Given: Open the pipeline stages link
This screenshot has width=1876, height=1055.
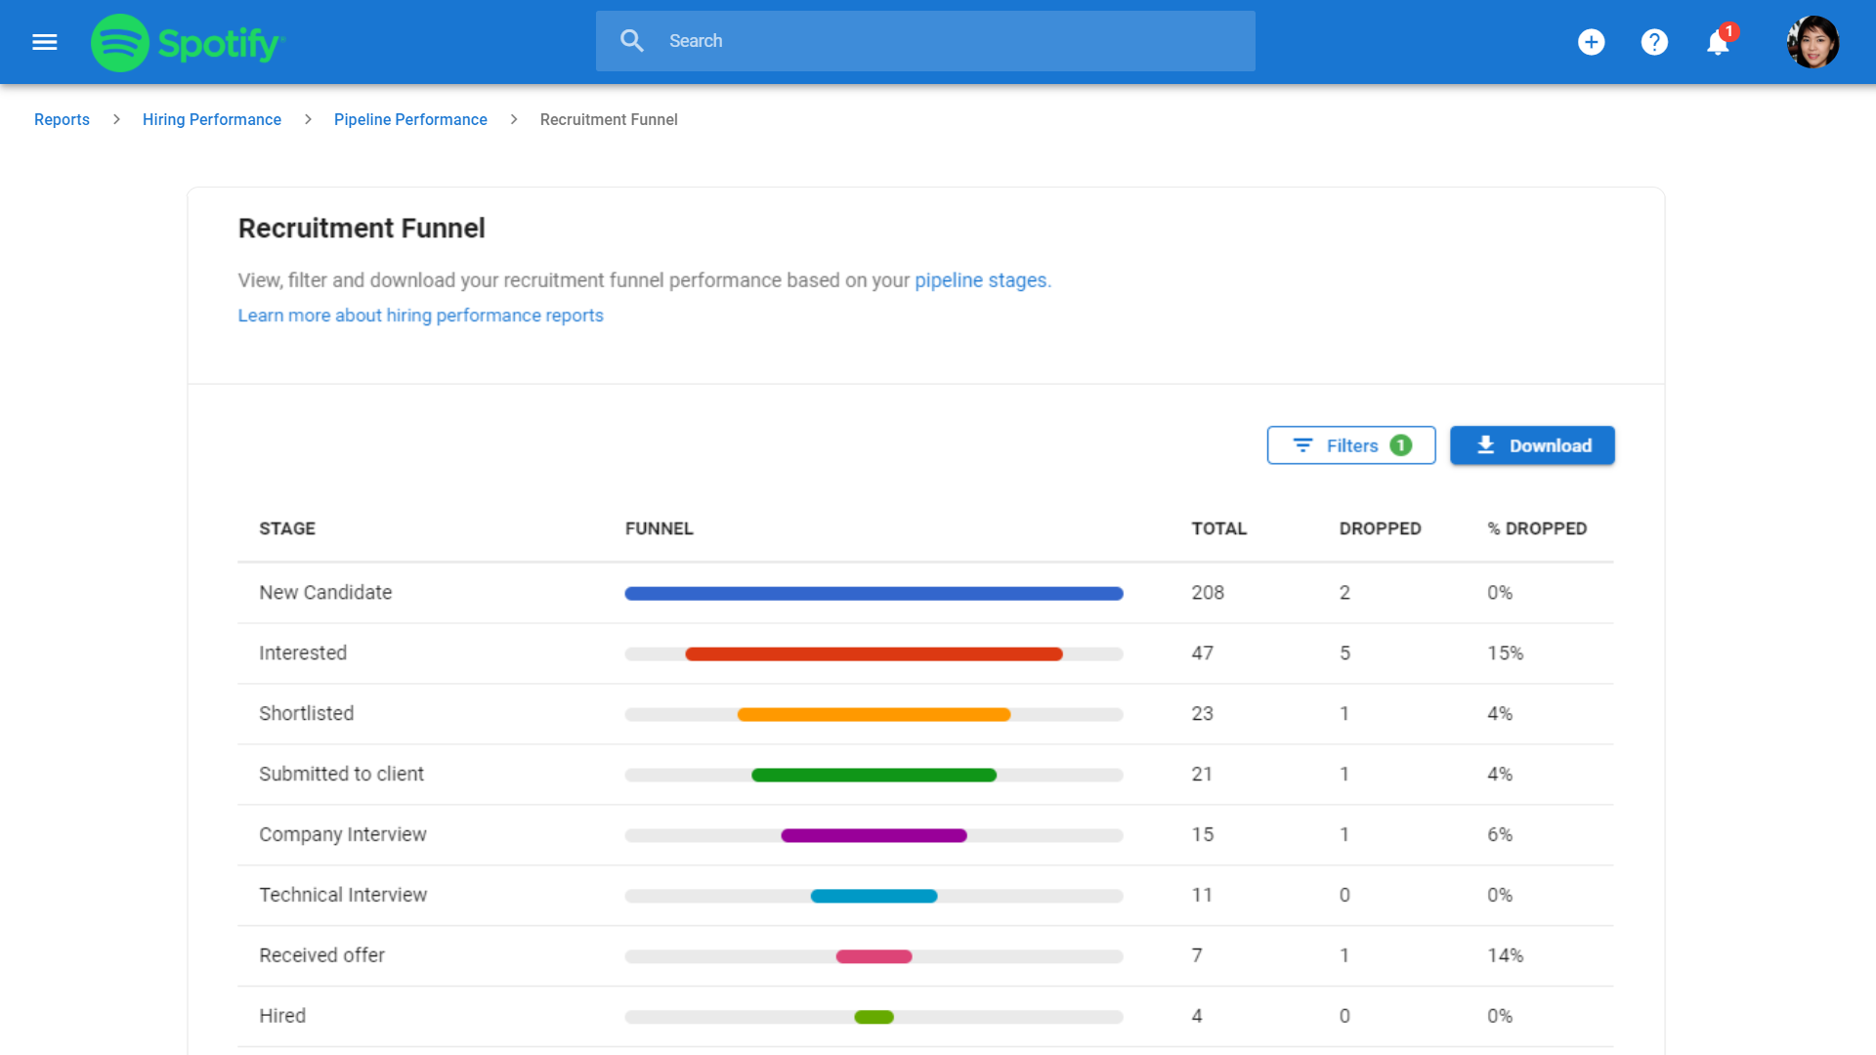Looking at the screenshot, I should [980, 280].
